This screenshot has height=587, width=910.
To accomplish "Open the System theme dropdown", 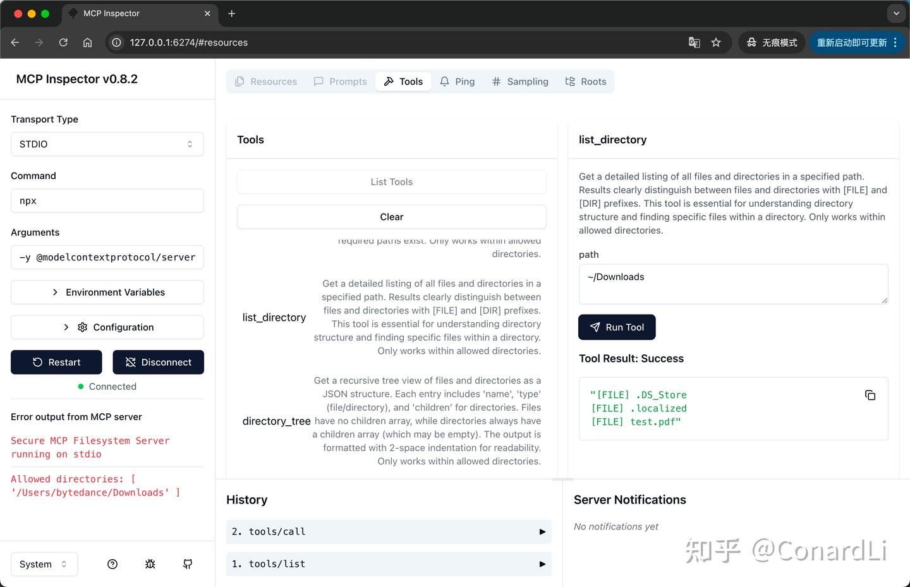I will pos(44,564).
